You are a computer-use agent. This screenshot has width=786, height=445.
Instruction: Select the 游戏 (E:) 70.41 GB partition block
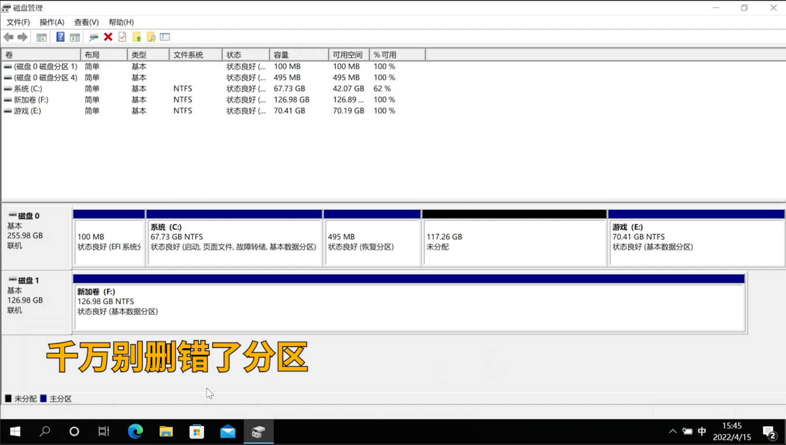pos(697,238)
